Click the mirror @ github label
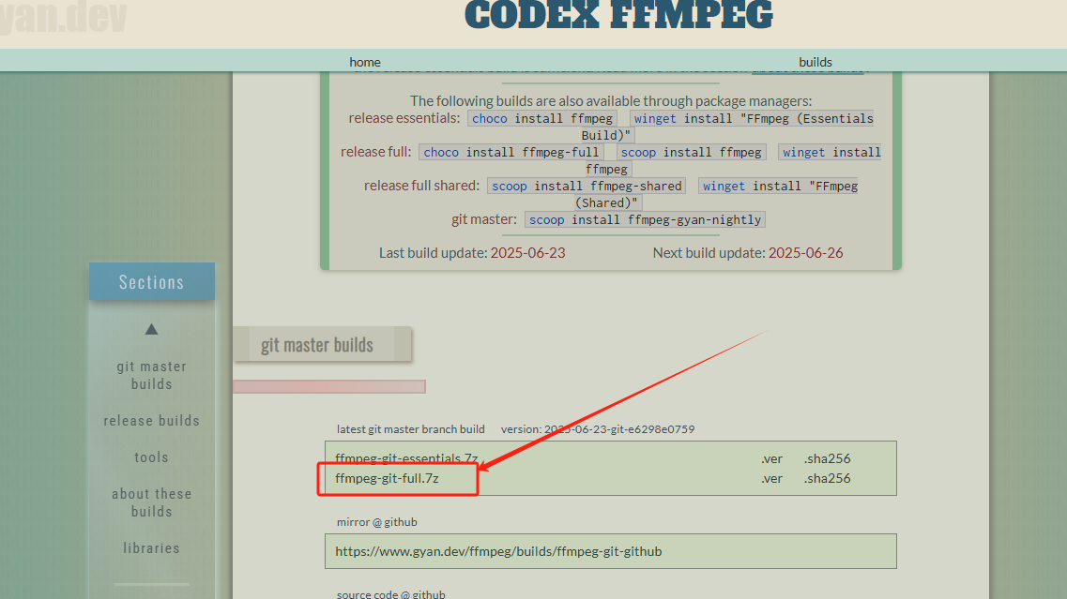The image size is (1067, 599). pos(376,522)
